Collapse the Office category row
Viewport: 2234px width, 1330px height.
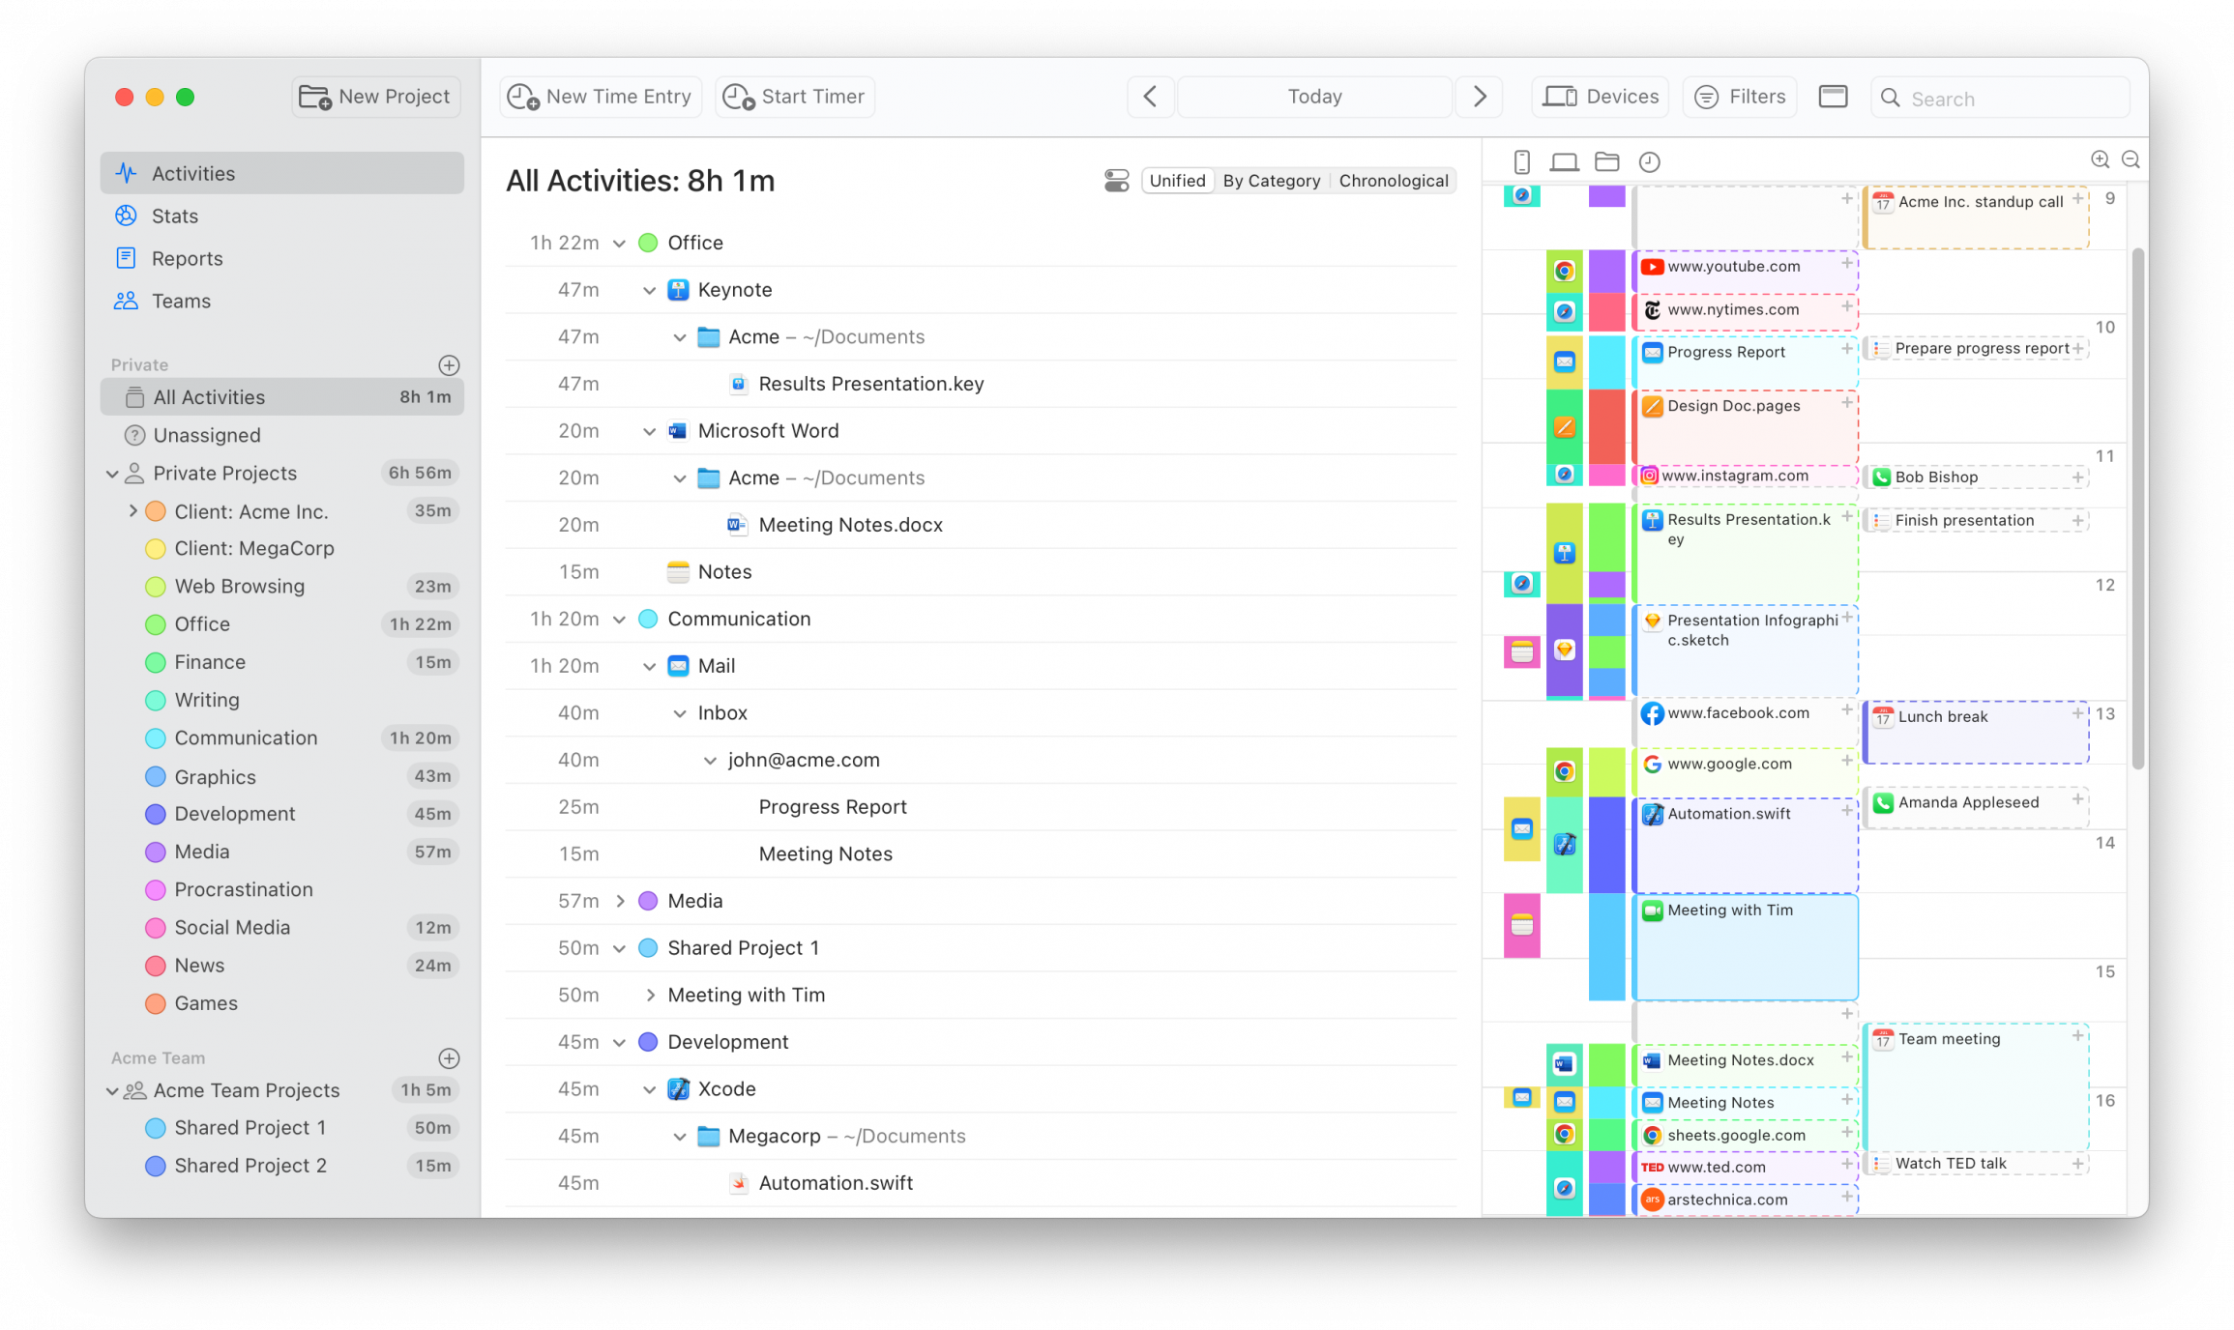click(619, 243)
